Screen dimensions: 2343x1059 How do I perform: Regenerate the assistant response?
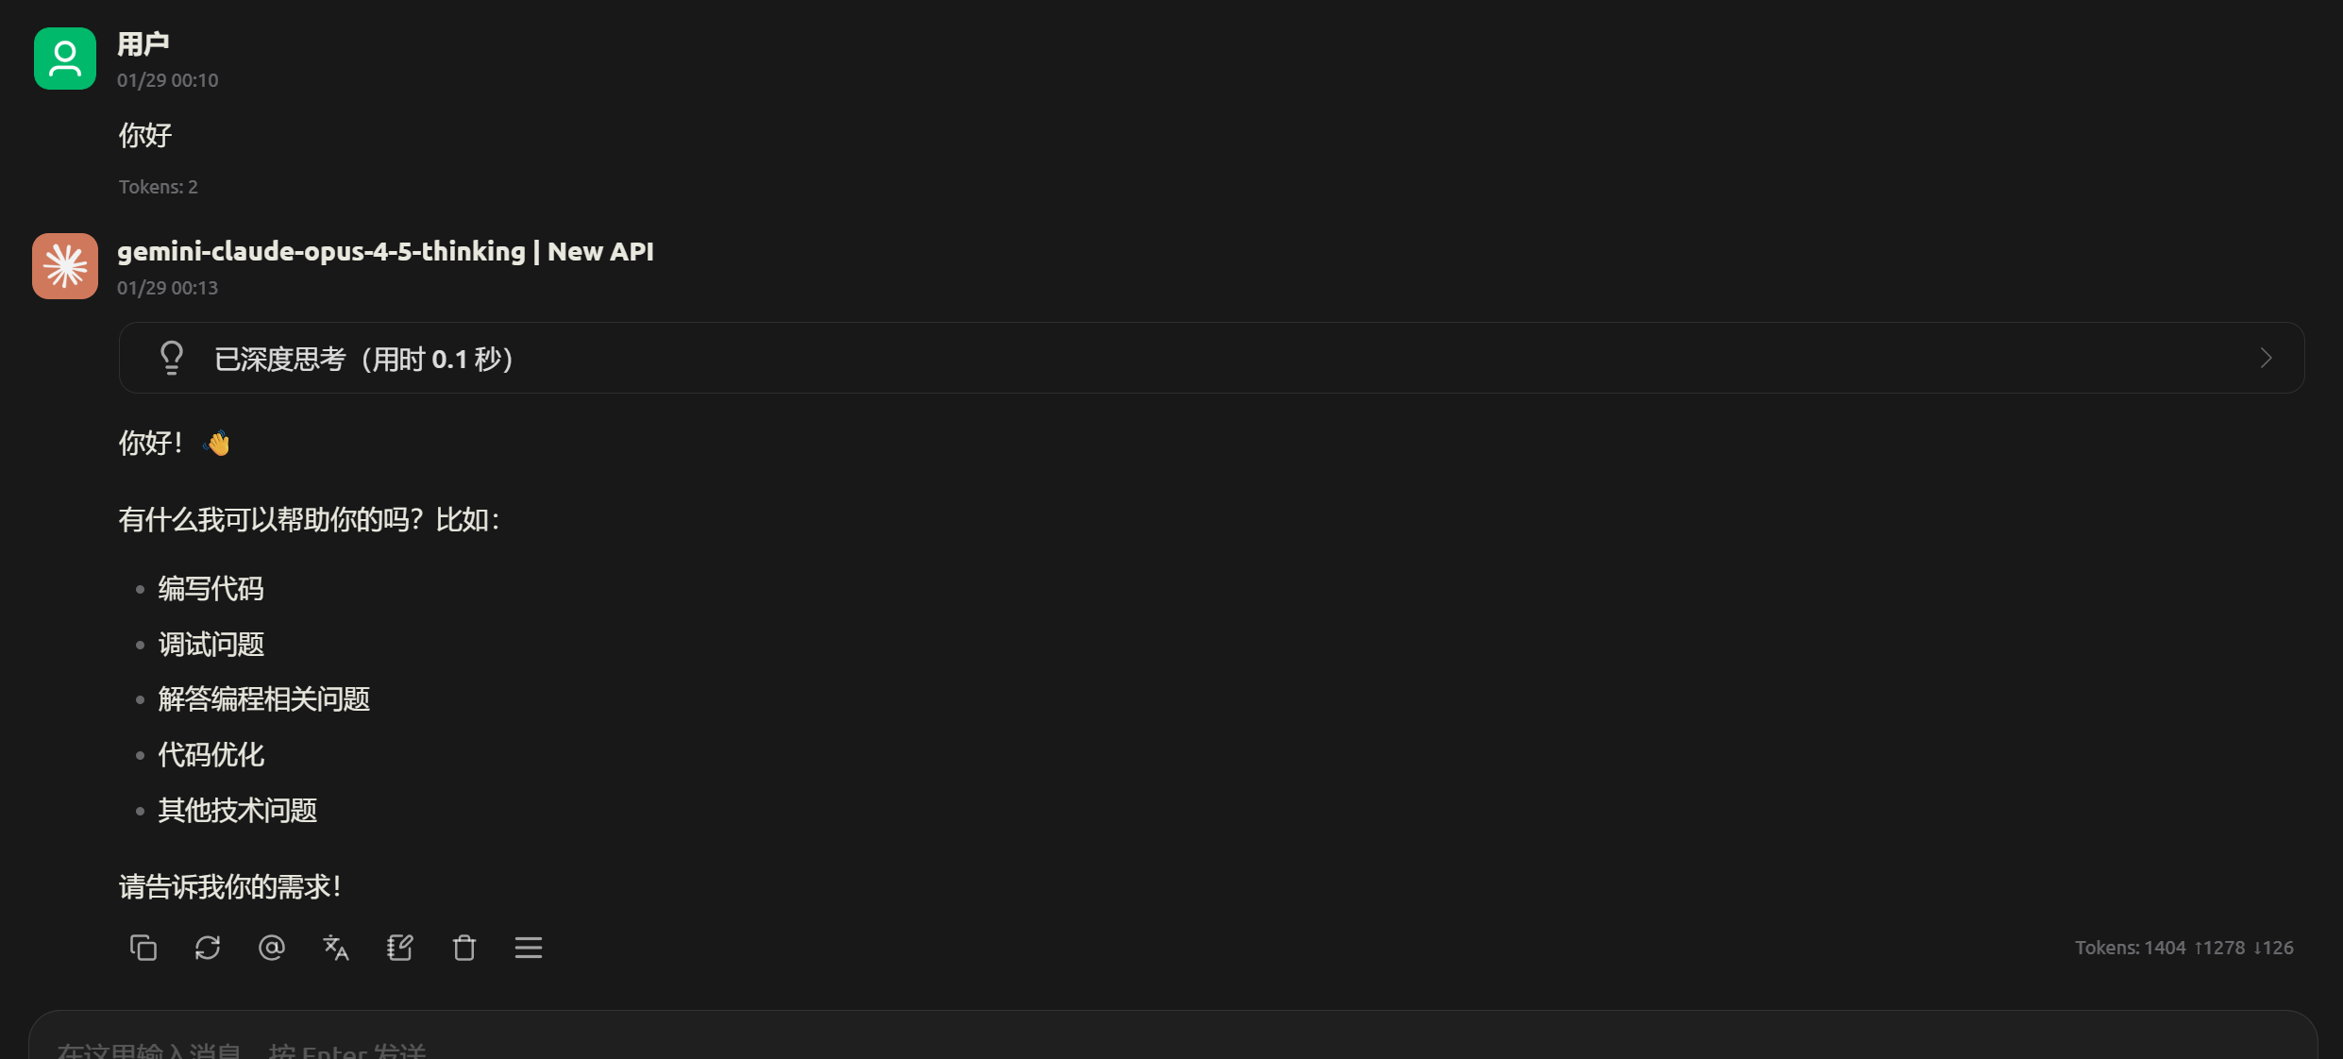pyautogui.click(x=208, y=948)
